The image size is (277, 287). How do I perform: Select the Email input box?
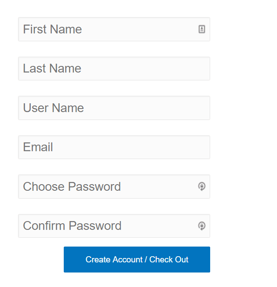(114, 147)
